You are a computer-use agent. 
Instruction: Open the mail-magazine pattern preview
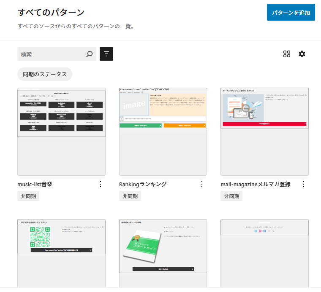tap(264, 131)
